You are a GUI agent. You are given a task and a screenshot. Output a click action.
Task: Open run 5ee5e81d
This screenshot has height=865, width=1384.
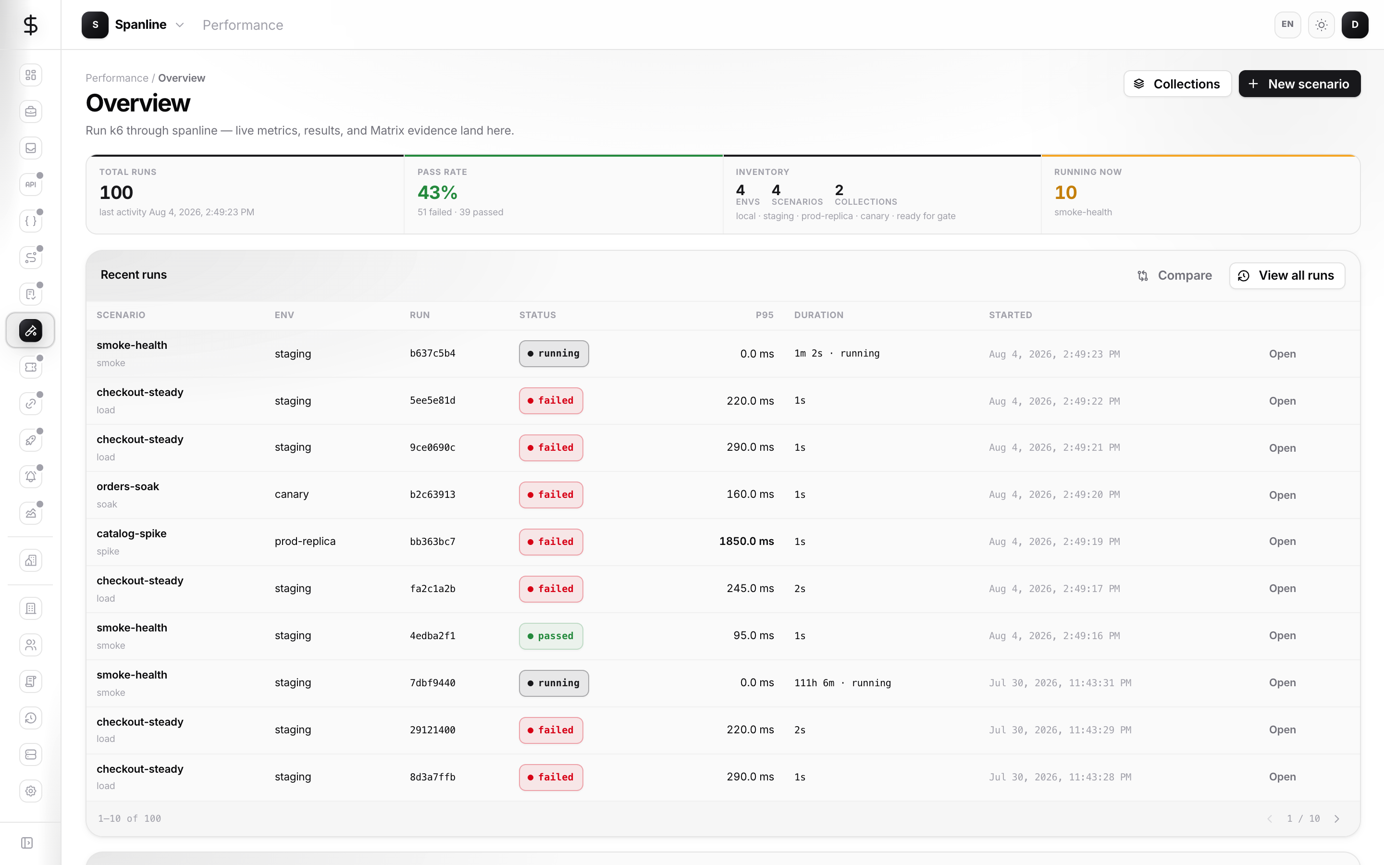point(1282,401)
